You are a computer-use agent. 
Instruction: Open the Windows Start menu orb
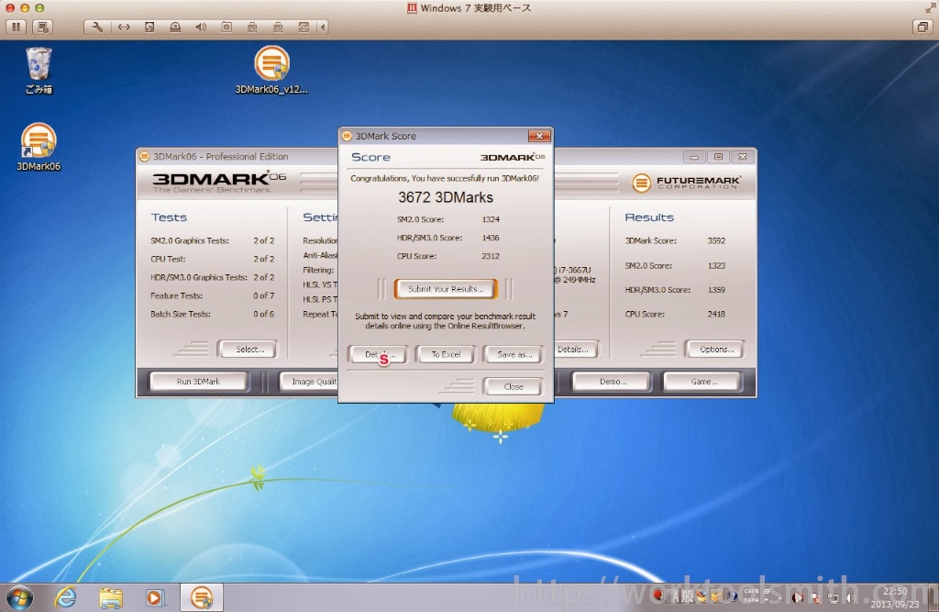(18, 597)
